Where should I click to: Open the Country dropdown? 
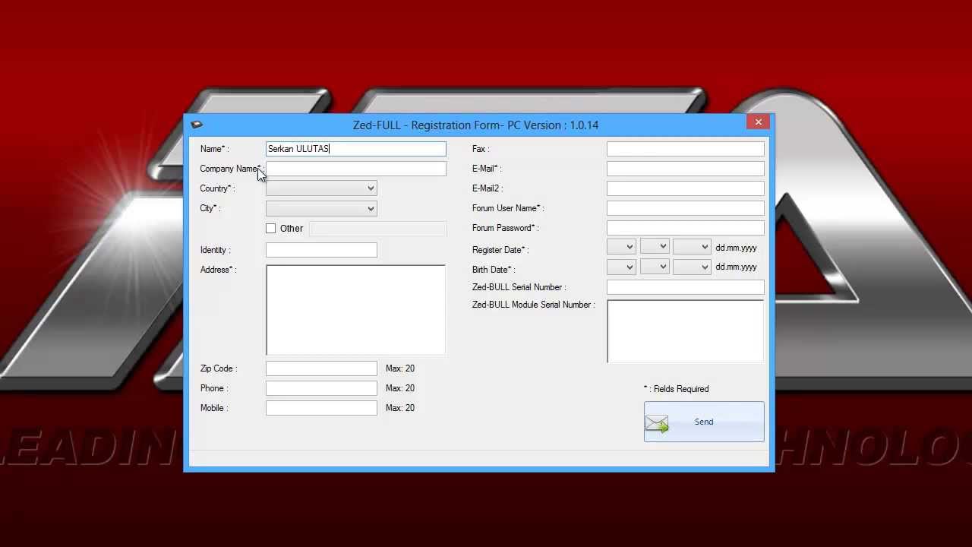321,188
